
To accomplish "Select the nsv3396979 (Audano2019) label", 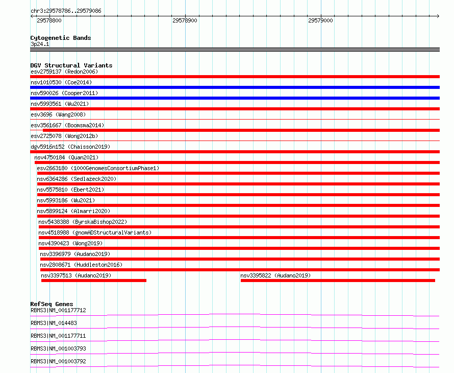I will coord(75,254).
